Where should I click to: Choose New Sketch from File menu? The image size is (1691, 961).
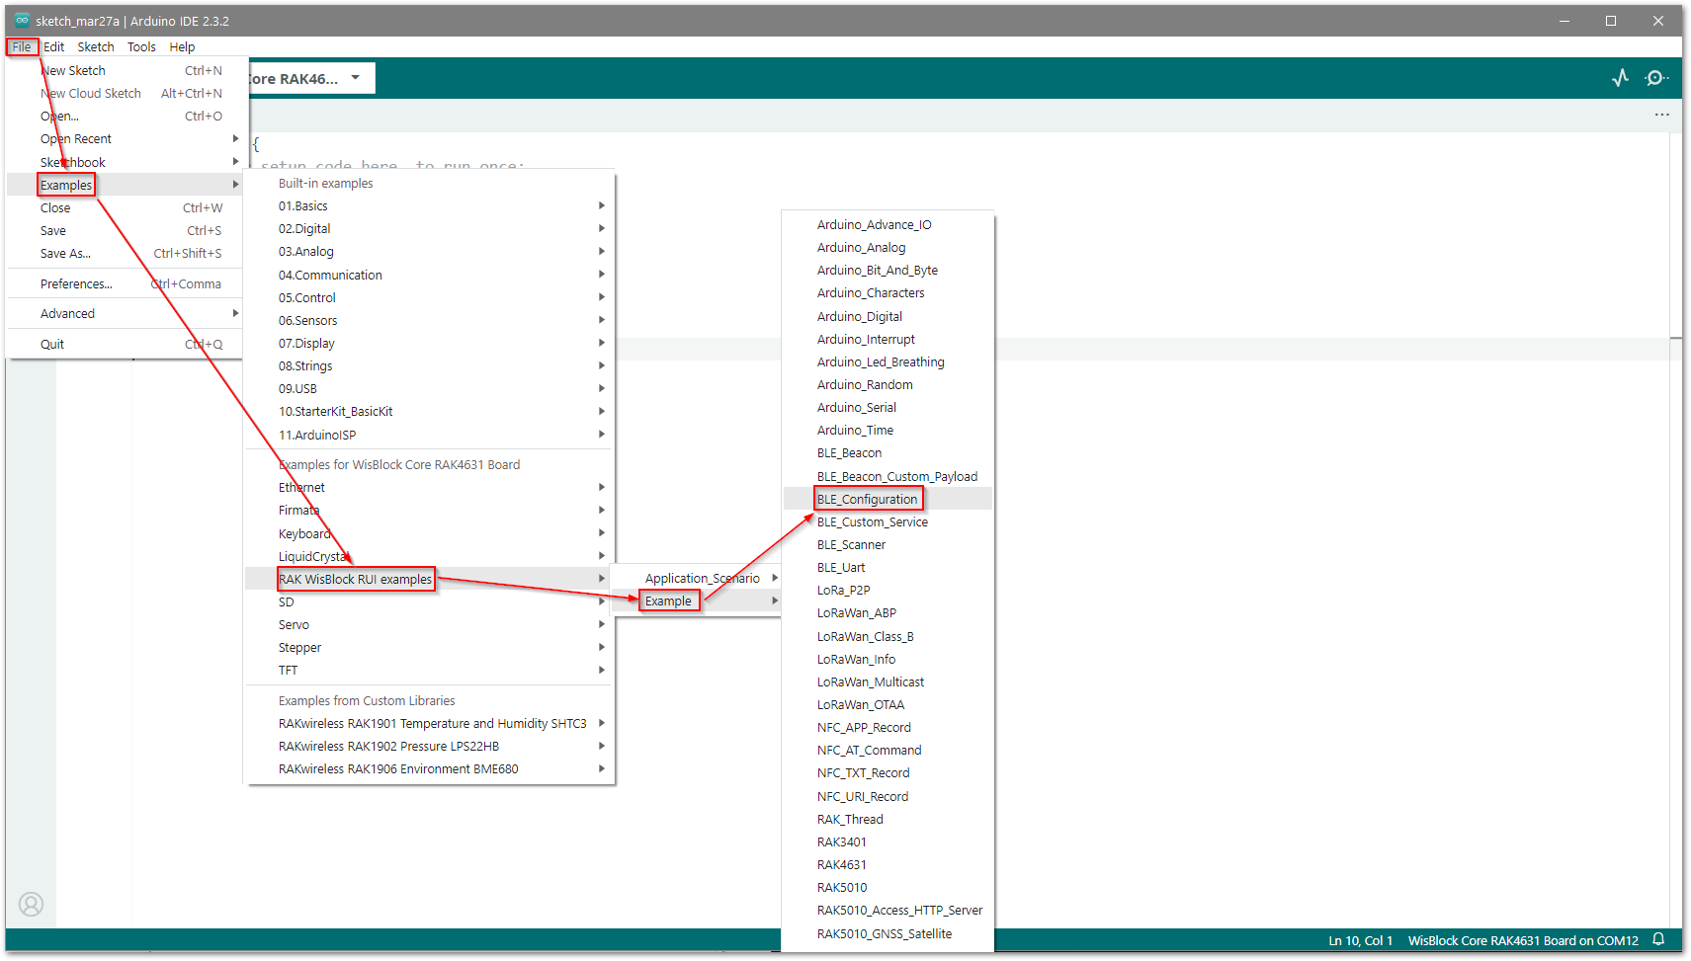124,70
